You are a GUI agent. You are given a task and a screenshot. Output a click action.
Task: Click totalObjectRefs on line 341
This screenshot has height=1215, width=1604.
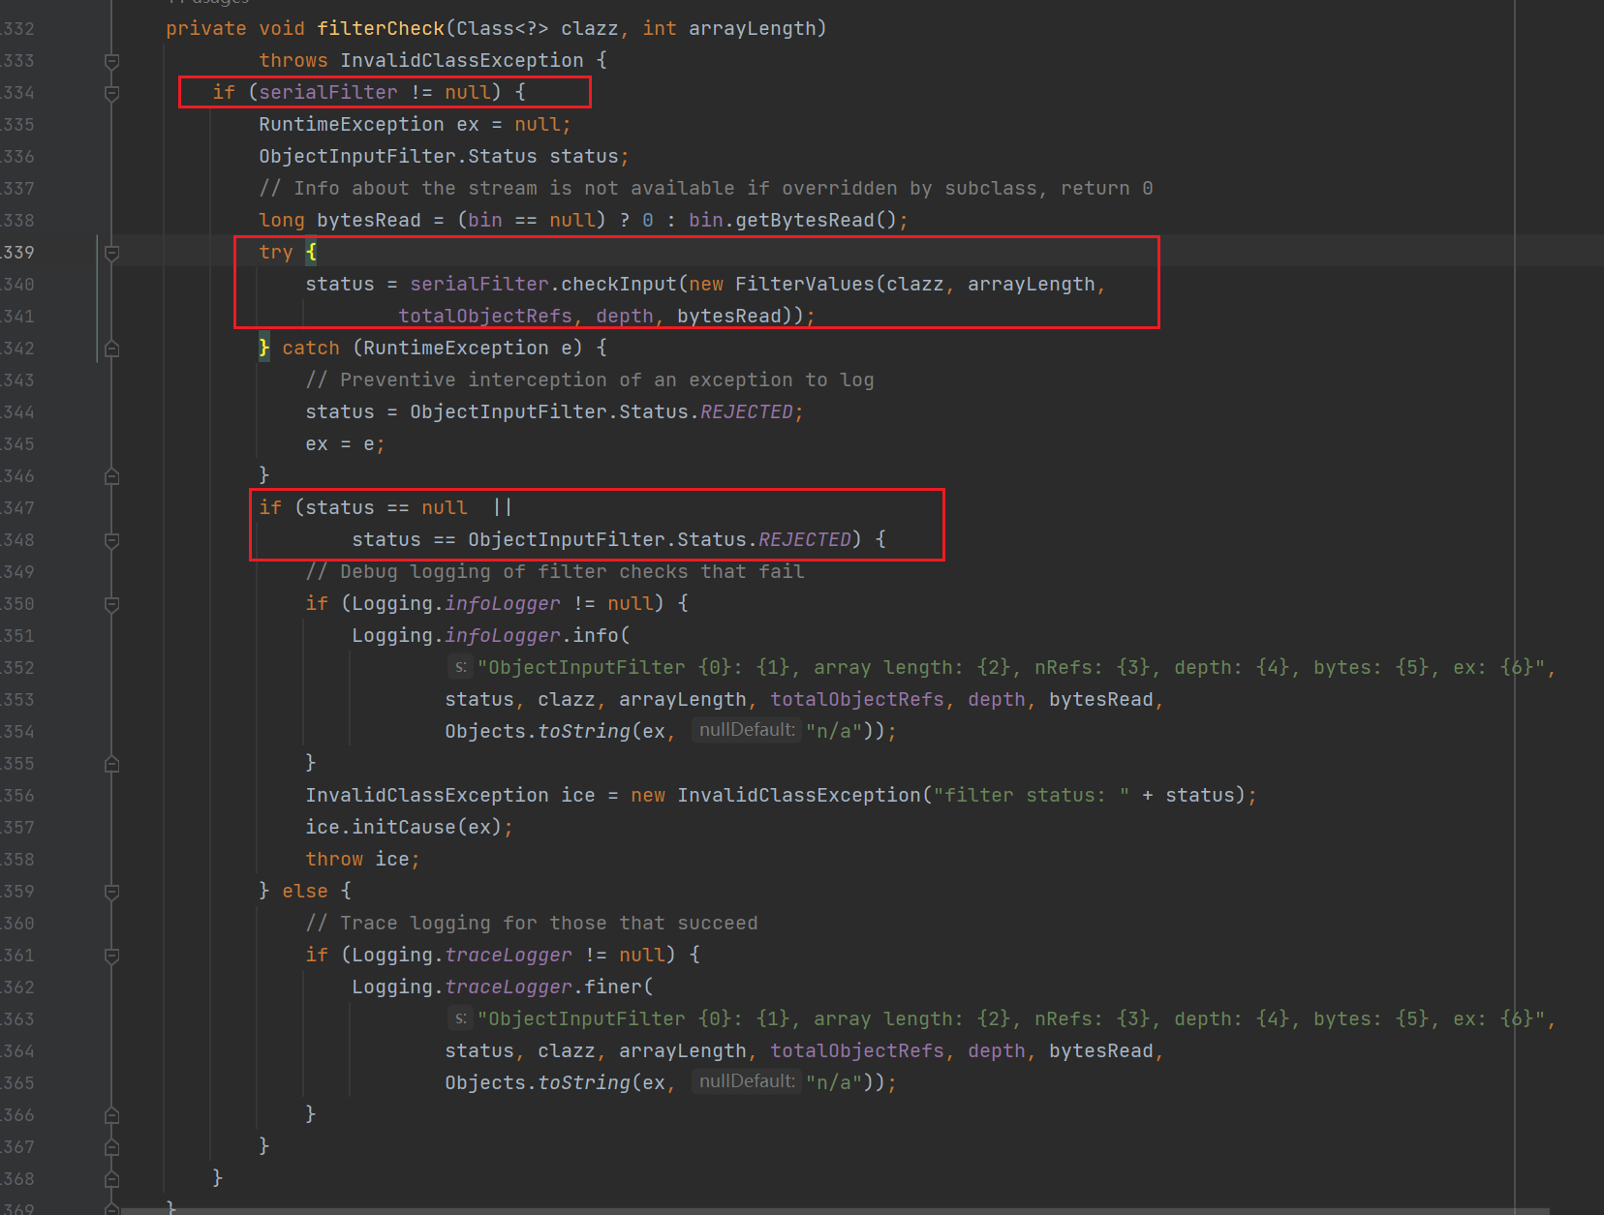tap(485, 317)
